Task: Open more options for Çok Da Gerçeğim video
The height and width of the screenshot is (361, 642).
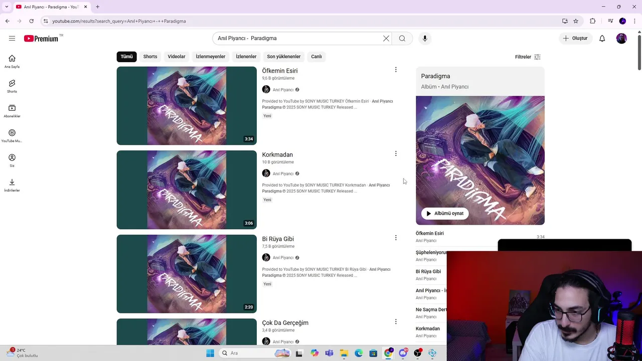Action: click(396, 321)
